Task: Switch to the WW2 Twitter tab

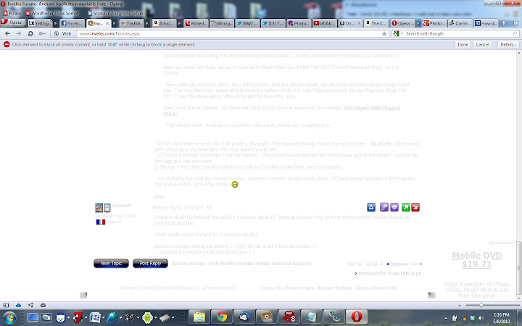Action: point(247,23)
